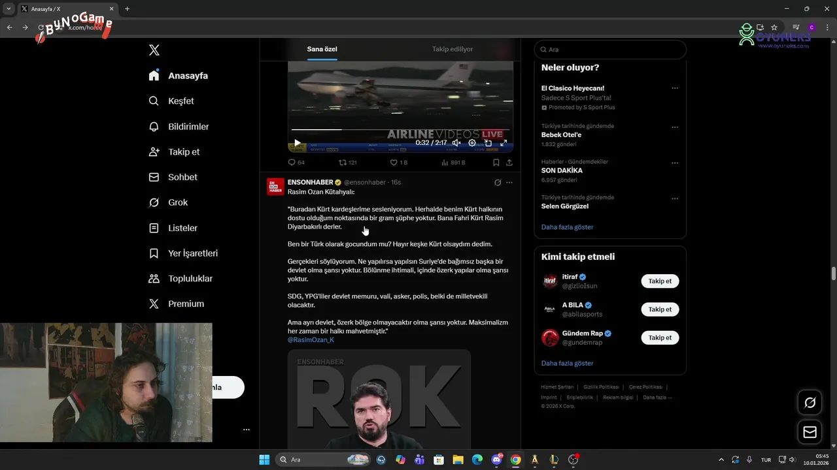The width and height of the screenshot is (837, 470).
Task: Expand Daha fazla footer links
Action: coord(657,398)
